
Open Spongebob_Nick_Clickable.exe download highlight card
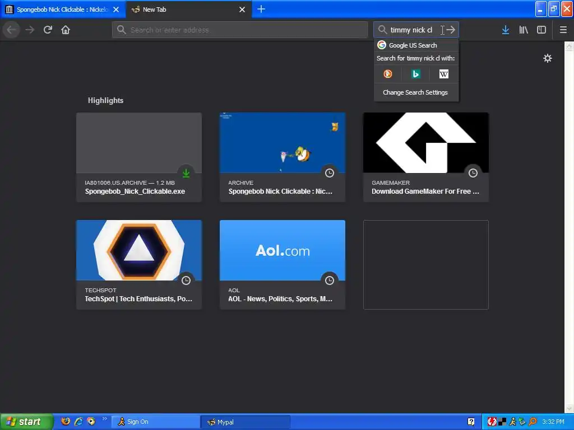[x=139, y=157]
